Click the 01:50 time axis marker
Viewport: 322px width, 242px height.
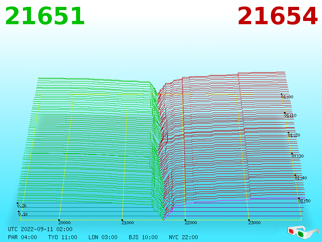304,201
